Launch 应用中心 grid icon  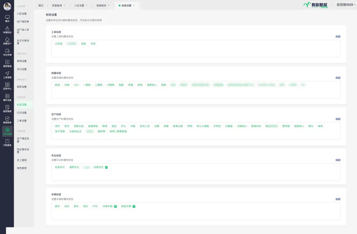7,86
